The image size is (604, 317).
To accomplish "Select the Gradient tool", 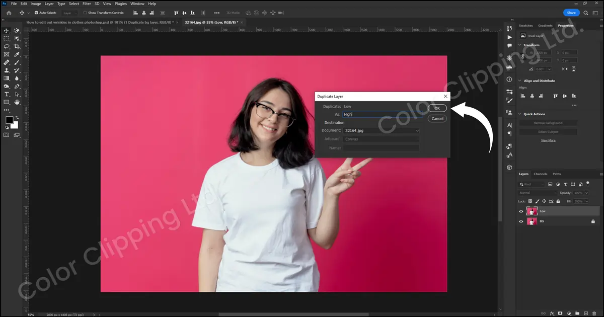I will [7, 78].
